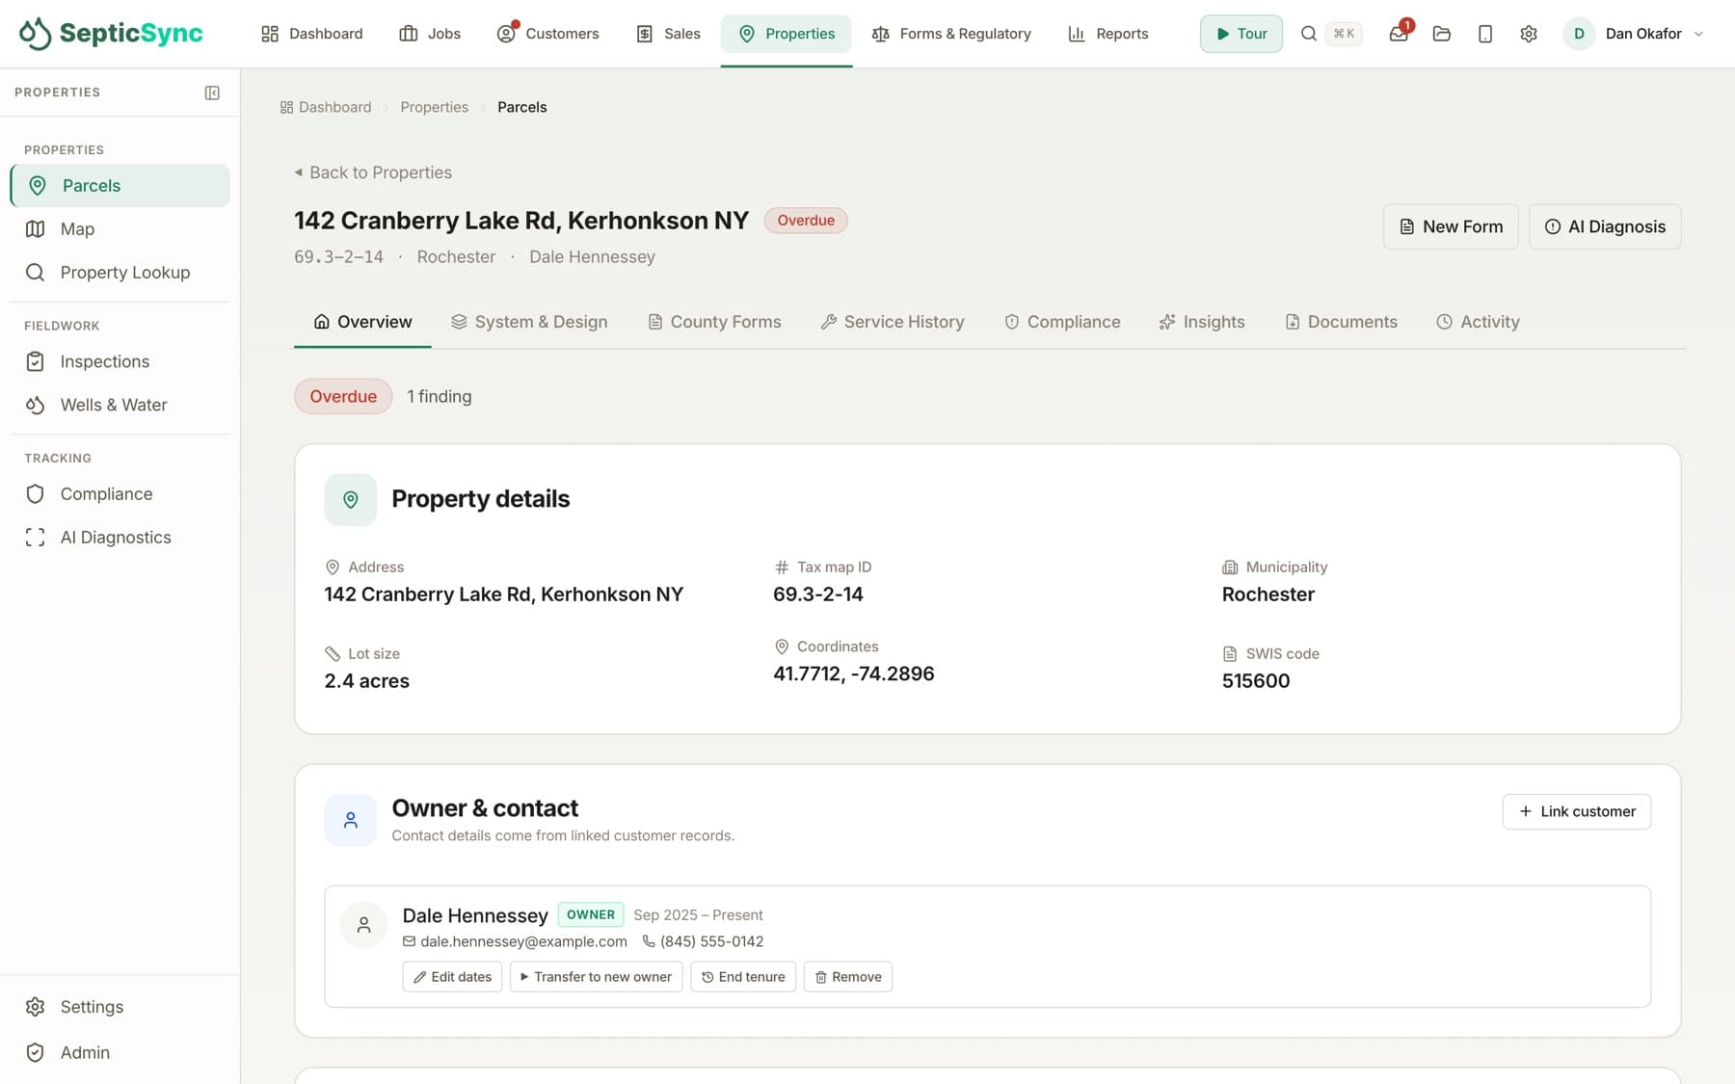Click Dan Okafor avatar circle
The width and height of the screenshot is (1735, 1084).
pos(1579,34)
